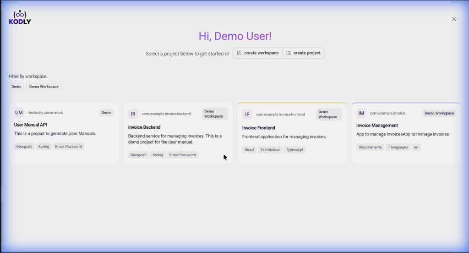The height and width of the screenshot is (253, 469).
Task: Click the create workspace button
Action: coord(258,53)
